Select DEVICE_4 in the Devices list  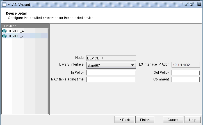point(25,31)
